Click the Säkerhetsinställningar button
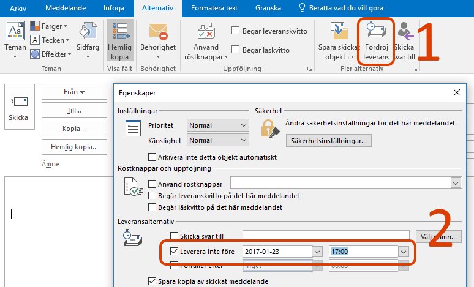474x287 pixels. [x=330, y=141]
